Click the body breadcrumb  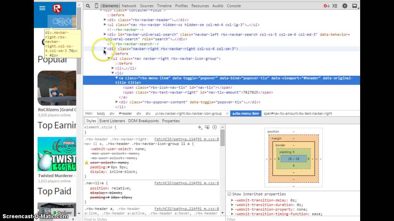tap(101, 114)
